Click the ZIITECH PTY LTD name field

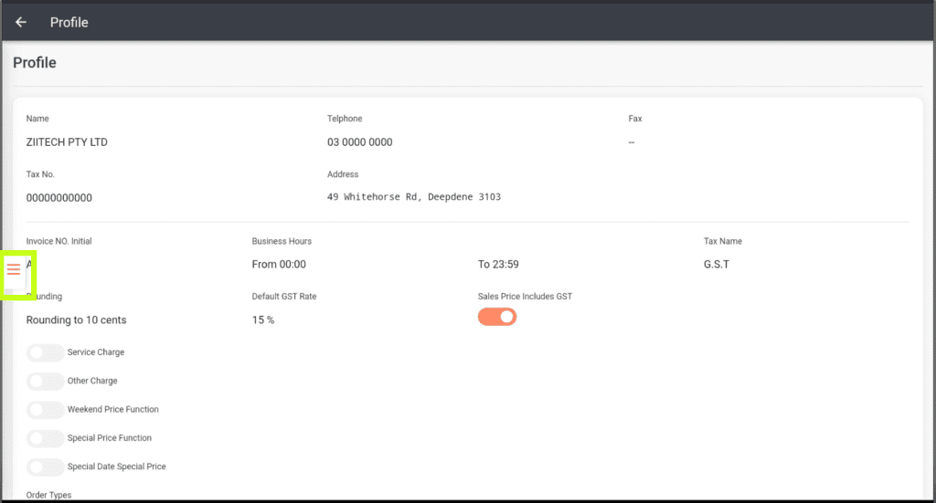(67, 142)
